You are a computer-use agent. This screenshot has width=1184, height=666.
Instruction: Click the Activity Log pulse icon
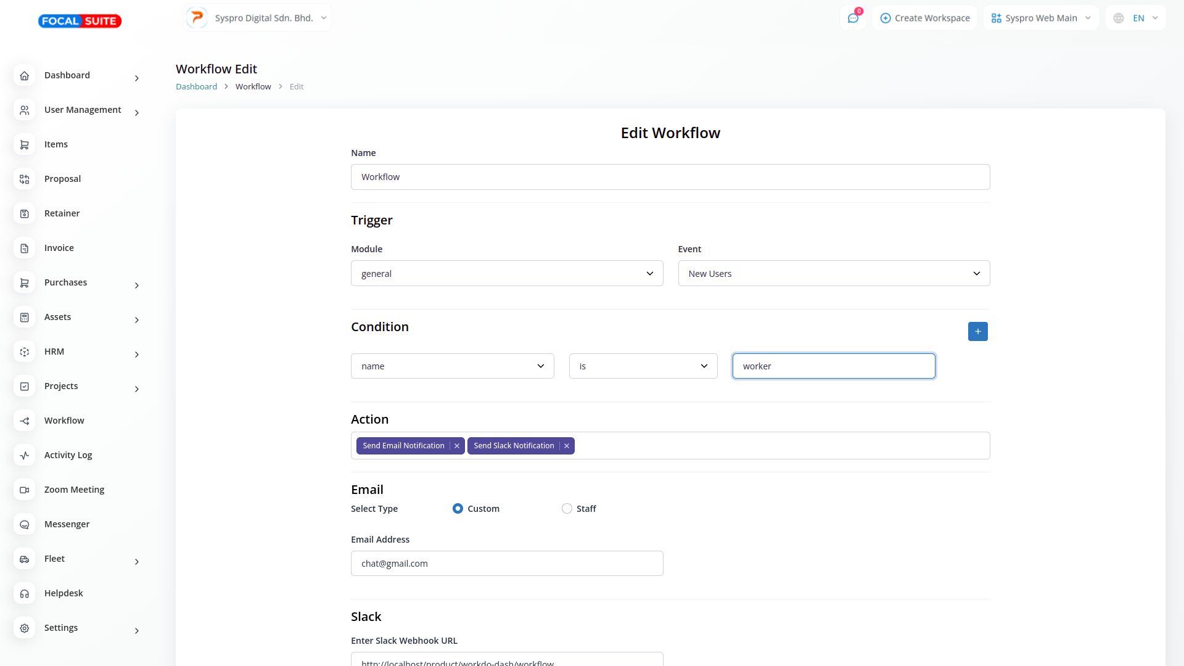pyautogui.click(x=25, y=455)
